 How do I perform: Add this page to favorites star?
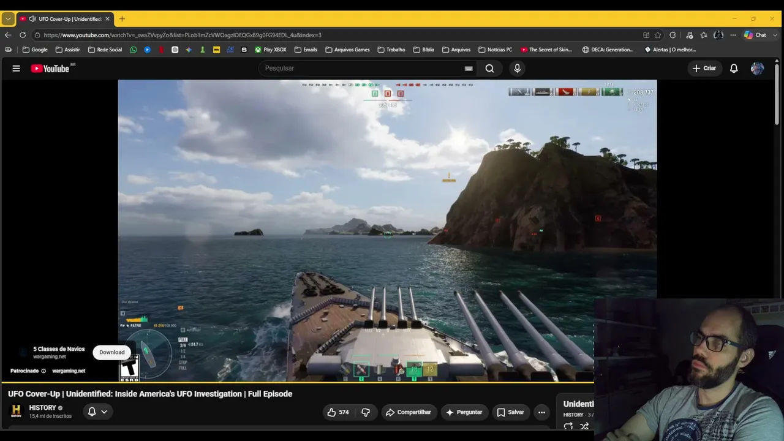coord(658,35)
